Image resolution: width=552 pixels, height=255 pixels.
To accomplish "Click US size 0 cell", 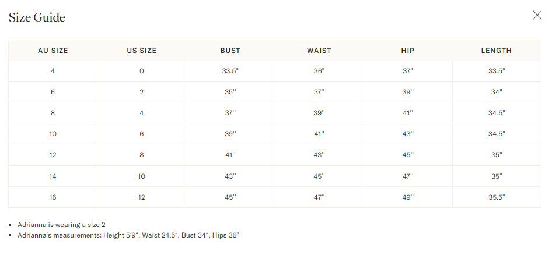I will pos(142,71).
